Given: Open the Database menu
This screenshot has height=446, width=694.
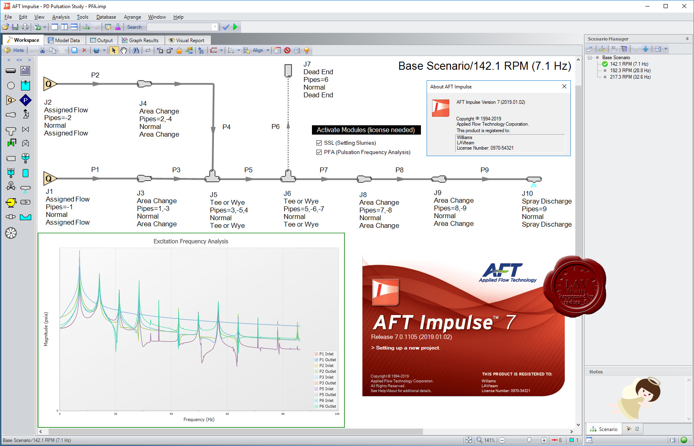Looking at the screenshot, I should point(106,17).
